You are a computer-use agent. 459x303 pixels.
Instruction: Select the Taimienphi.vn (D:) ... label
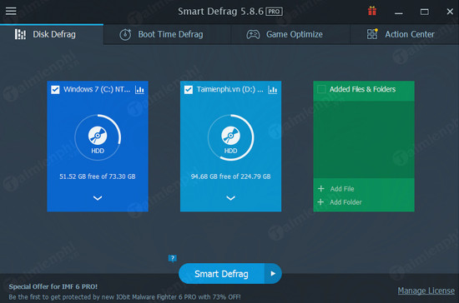tap(229, 89)
